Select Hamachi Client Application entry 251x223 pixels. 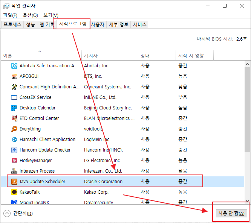tap(47, 140)
